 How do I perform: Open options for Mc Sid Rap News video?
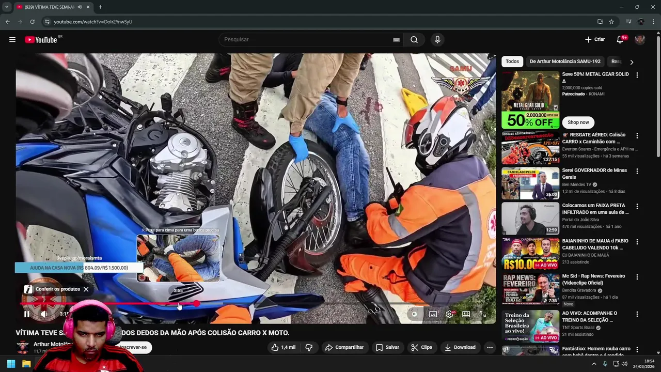[637, 277]
